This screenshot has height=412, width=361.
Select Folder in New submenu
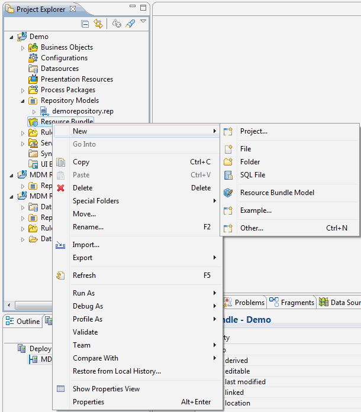(x=289, y=162)
